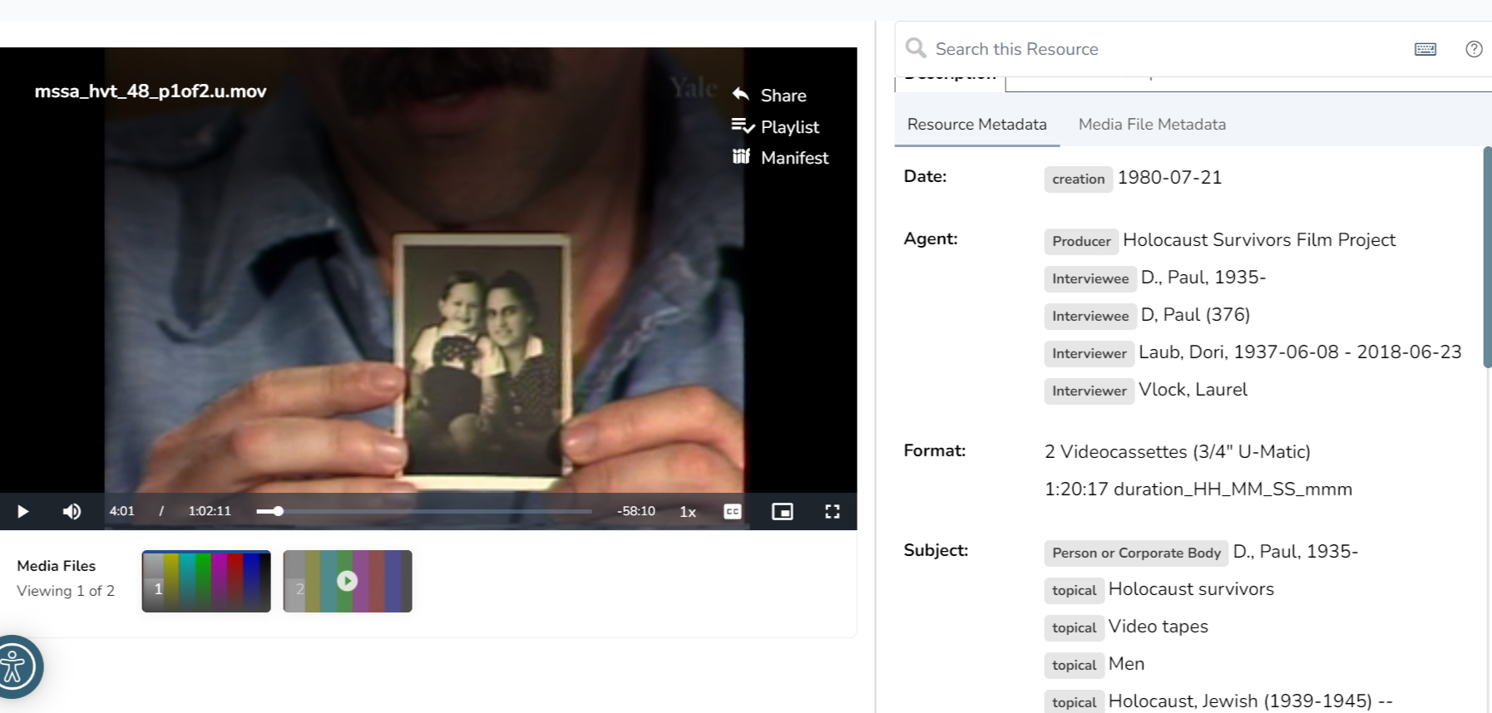The image size is (1492, 713).
Task: Toggle closed captions
Action: [x=733, y=511]
